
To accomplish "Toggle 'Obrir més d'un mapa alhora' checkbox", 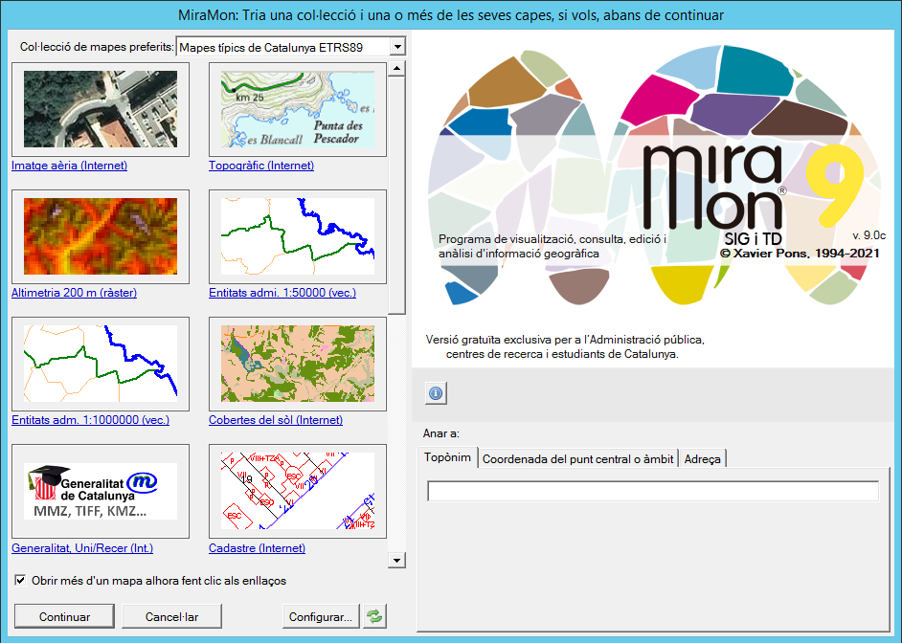I will click(20, 581).
